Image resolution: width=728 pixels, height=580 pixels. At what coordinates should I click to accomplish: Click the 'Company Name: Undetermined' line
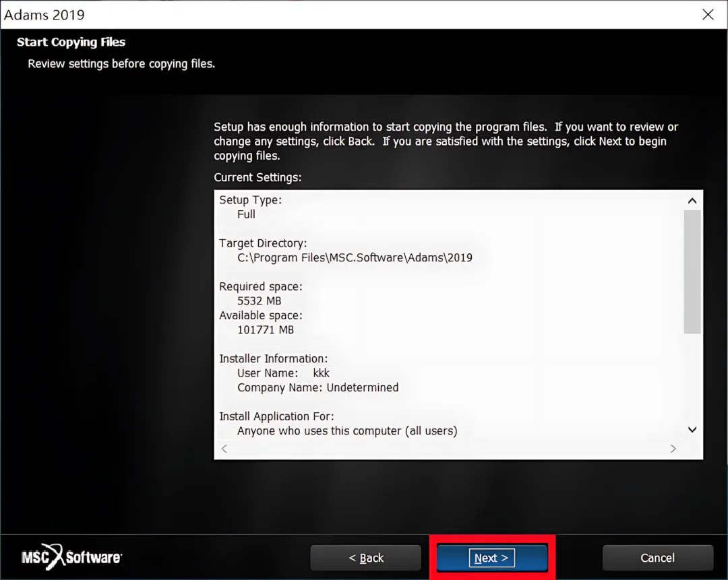coord(317,387)
